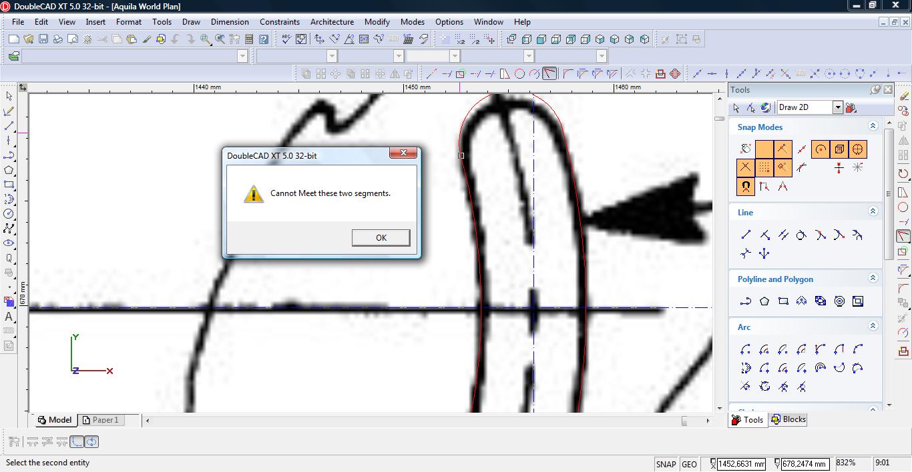The height and width of the screenshot is (472, 912).
Task: Toggle SNAP in the status bar
Action: (666, 464)
